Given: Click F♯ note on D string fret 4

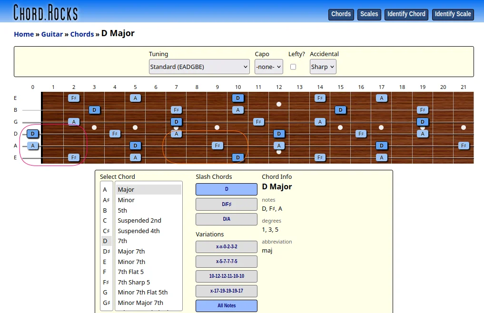Looking at the screenshot, I should pyautogui.click(x=115, y=134).
